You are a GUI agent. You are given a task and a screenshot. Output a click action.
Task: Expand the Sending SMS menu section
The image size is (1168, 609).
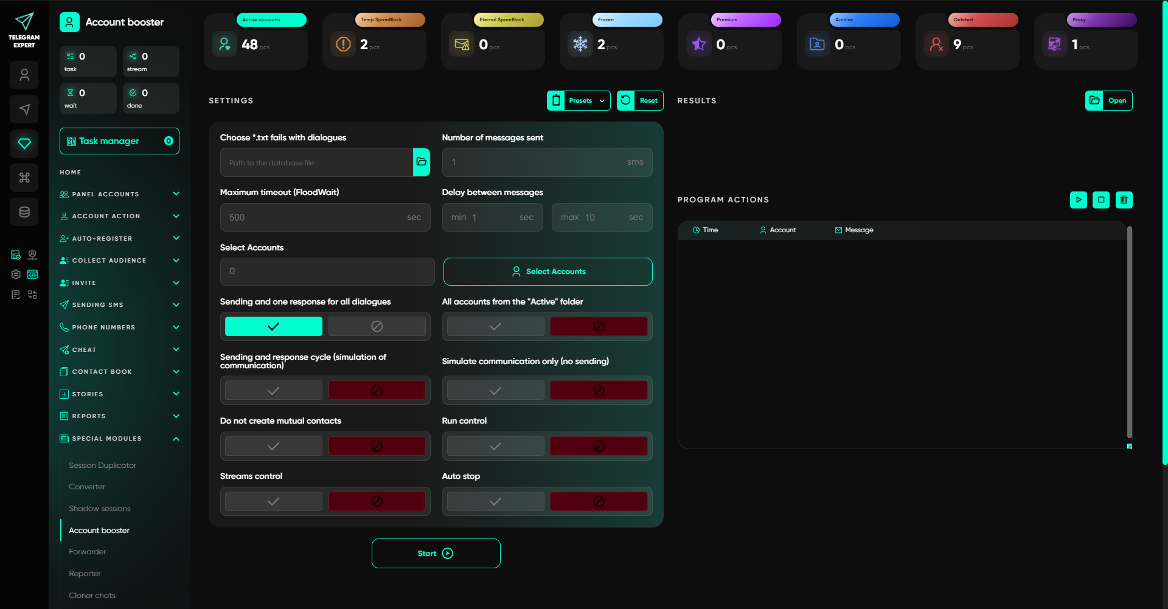[119, 304]
